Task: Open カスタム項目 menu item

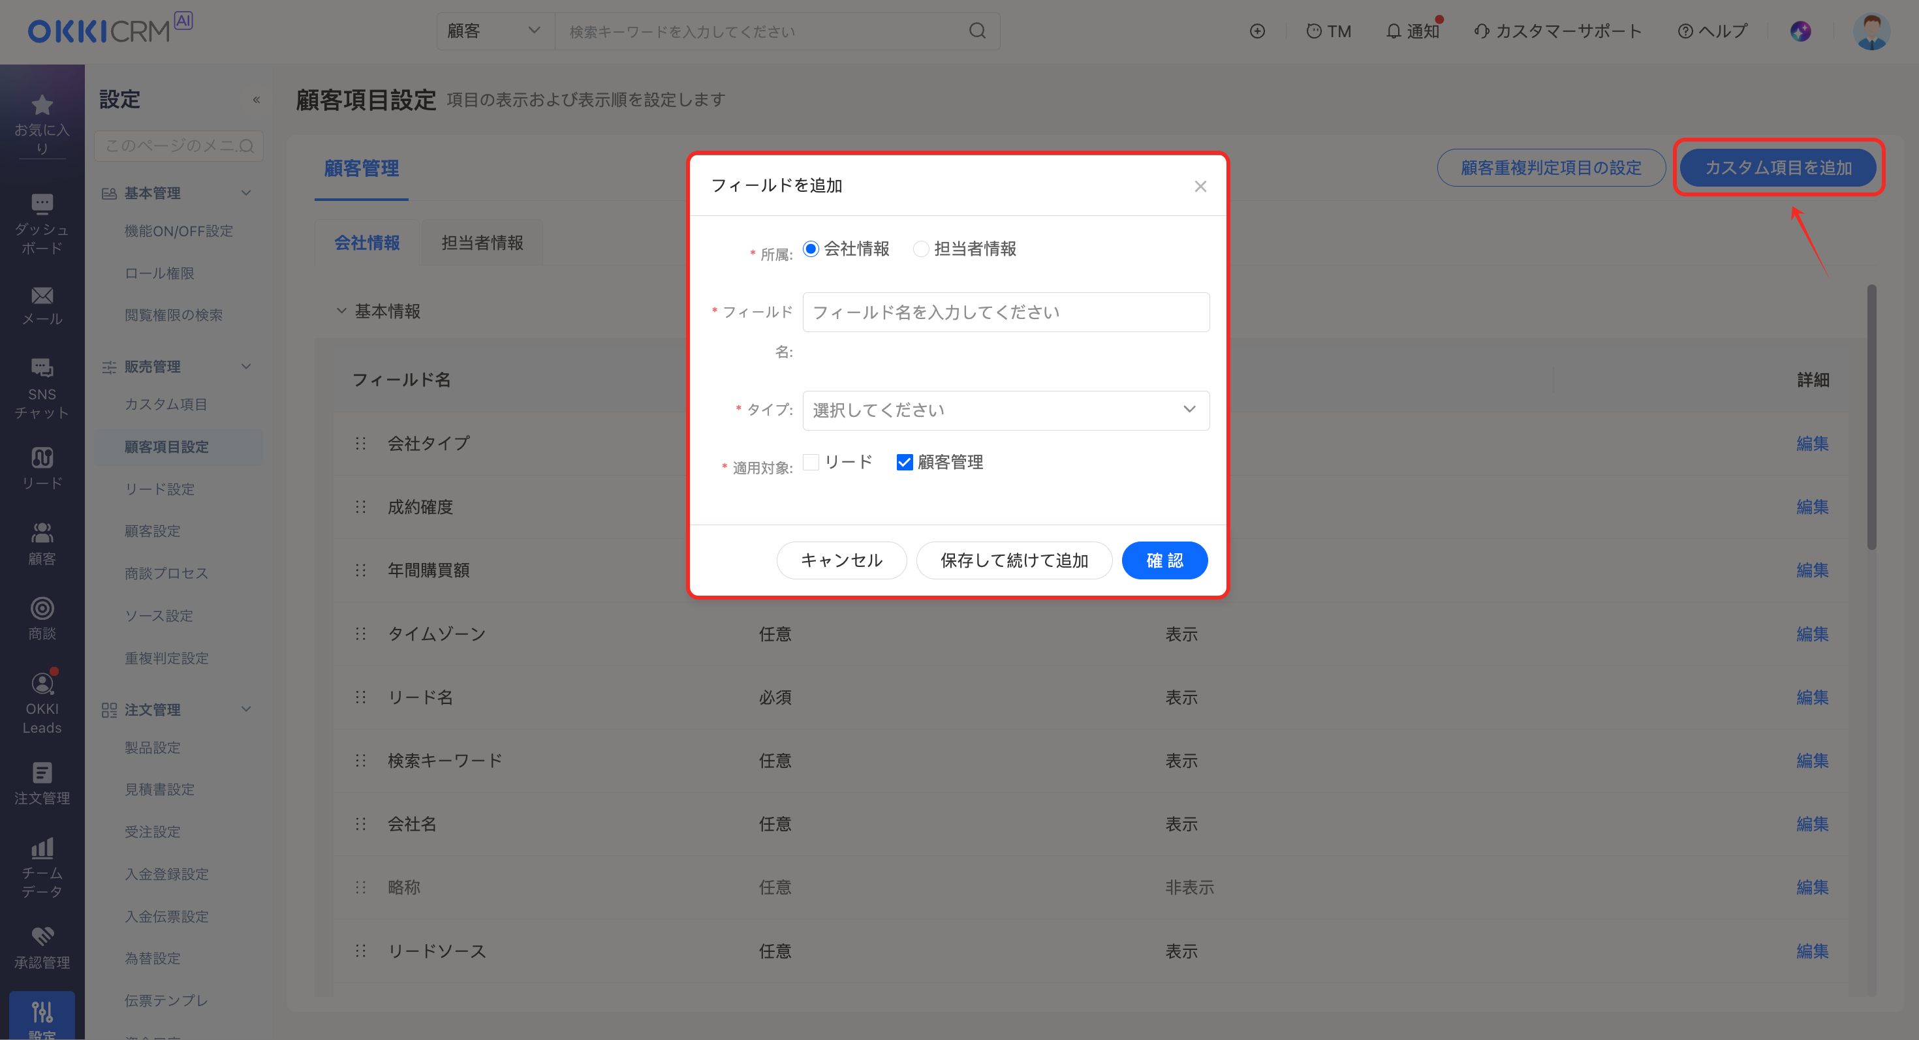Action: (166, 405)
